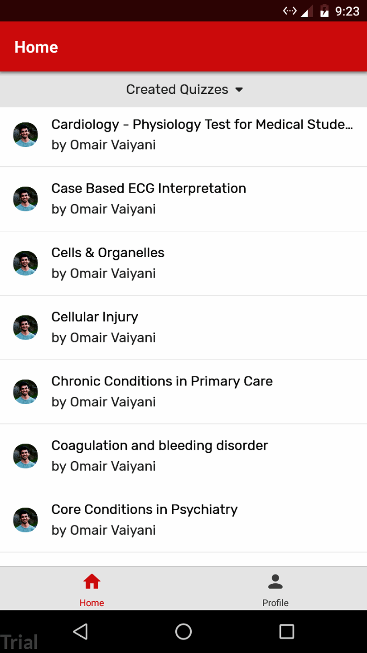Tap avatar beside Cardiology Physiology Test quiz
Viewport: 367px width, 653px height.
pos(25,135)
